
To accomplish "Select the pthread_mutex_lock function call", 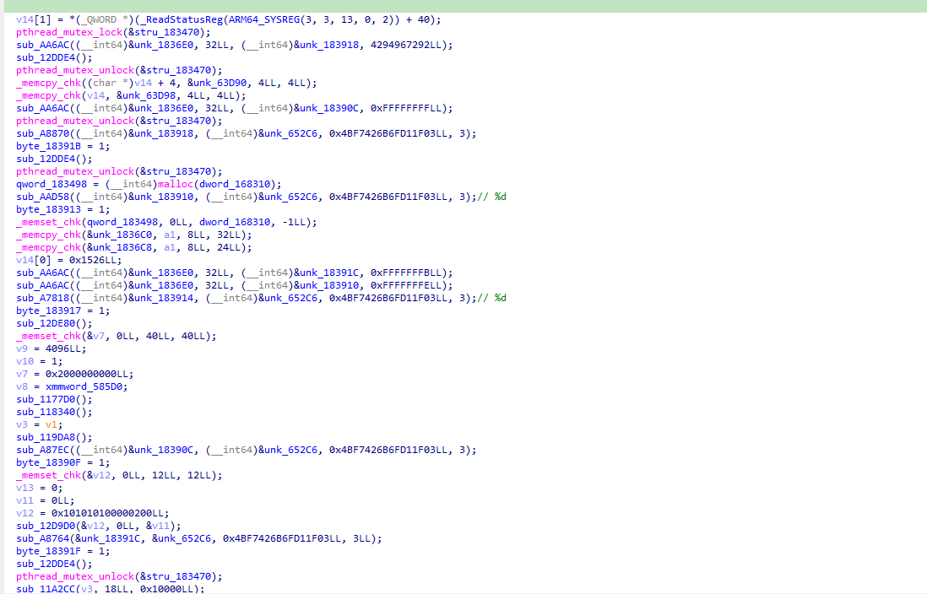I will (69, 33).
